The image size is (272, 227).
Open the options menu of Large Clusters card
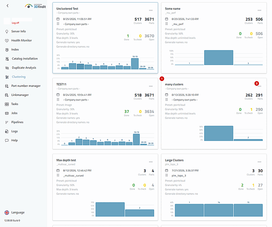259,162
